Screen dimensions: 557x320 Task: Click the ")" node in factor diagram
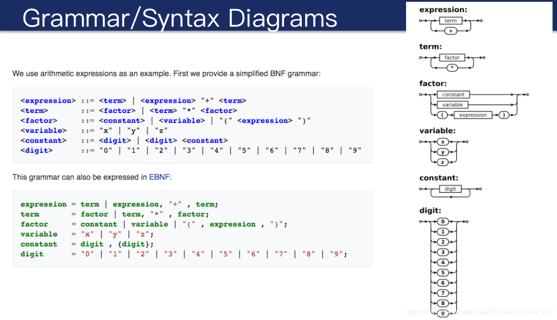(504, 115)
